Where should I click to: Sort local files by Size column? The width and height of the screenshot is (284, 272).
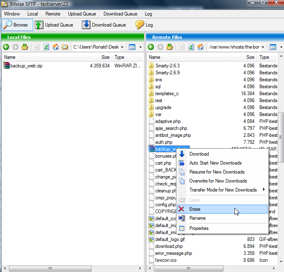(x=98, y=57)
